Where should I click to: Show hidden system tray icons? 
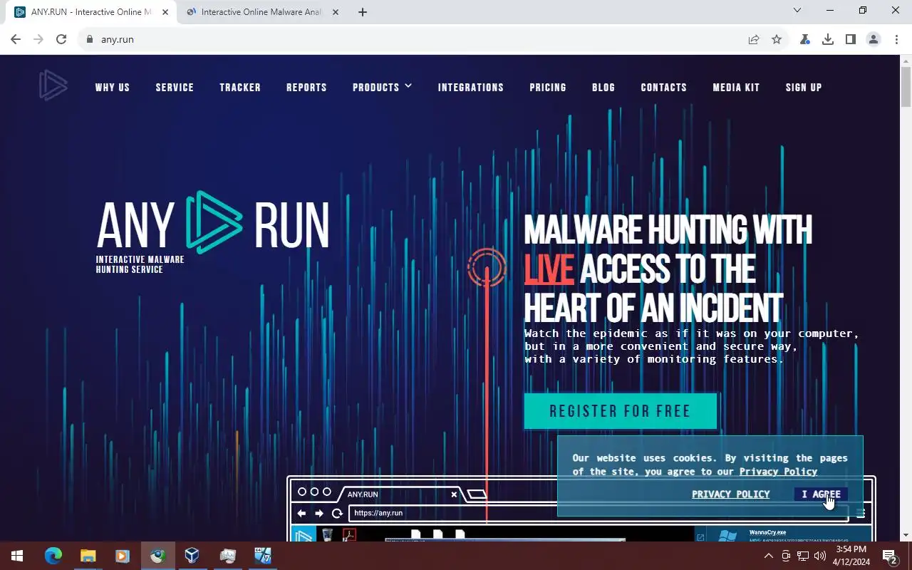pyautogui.click(x=768, y=556)
